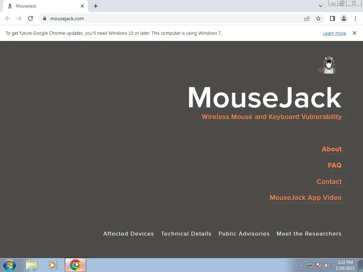The height and width of the screenshot is (272, 363).
Task: Open the taskbar clock showing 2:22 PM
Action: (x=345, y=265)
